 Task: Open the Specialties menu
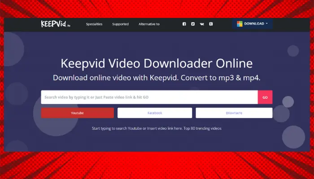tap(94, 24)
